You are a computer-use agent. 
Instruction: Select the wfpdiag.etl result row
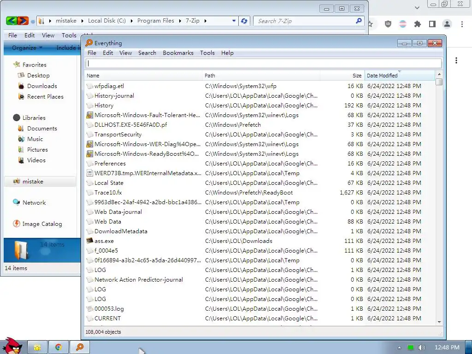point(260,86)
